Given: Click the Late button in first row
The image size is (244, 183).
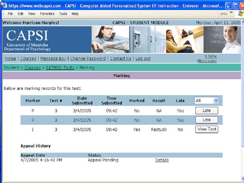Looking at the screenshot, I should coord(207,111).
